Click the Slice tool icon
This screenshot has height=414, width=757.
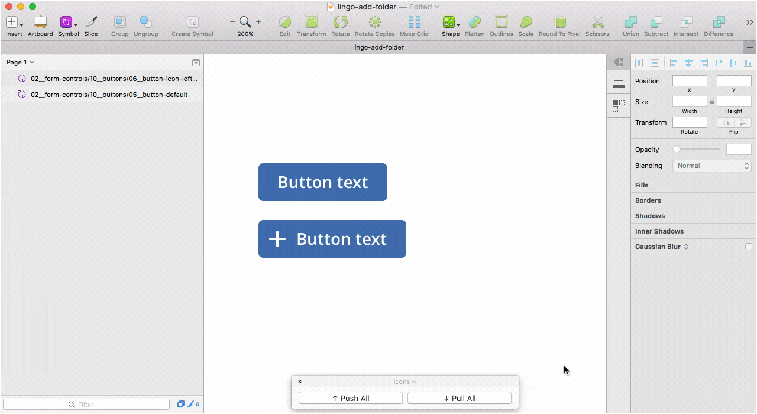pos(91,22)
